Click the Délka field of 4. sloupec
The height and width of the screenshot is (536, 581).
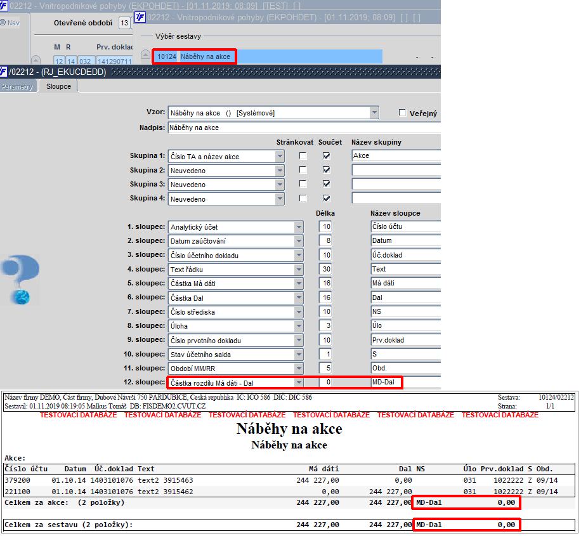pos(325,269)
